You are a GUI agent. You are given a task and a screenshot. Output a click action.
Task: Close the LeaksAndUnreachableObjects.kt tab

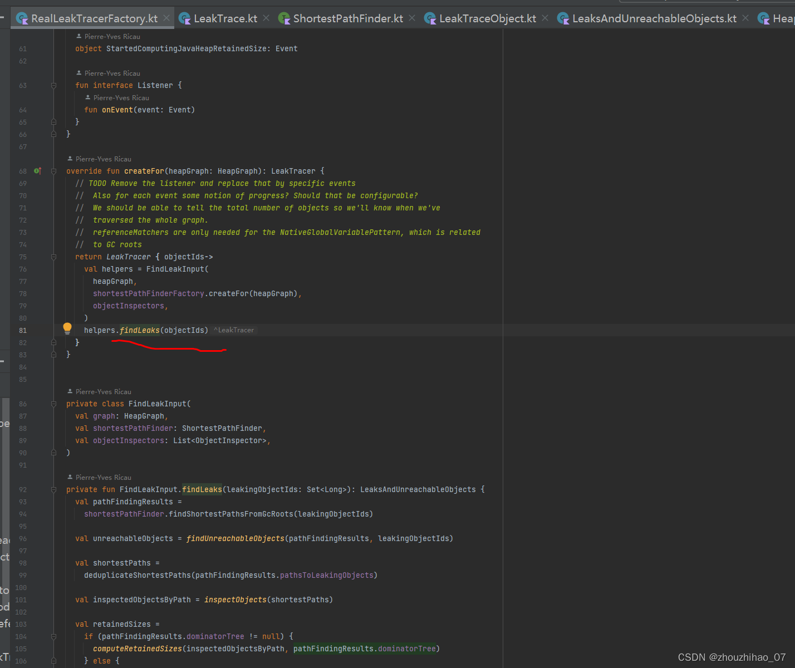pyautogui.click(x=745, y=18)
